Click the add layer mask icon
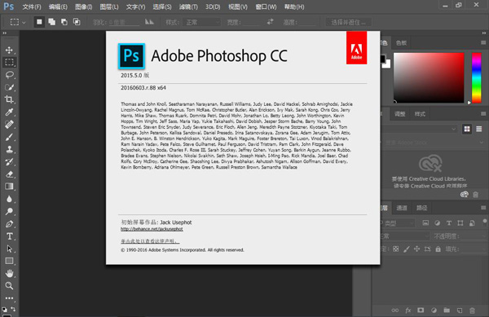Image resolution: width=489 pixels, height=317 pixels. [x=421, y=310]
